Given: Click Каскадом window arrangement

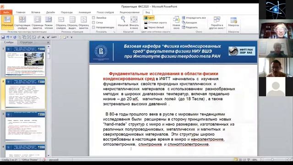Looking at the screenshot, I should 190,22.
